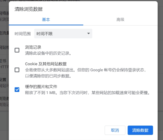This screenshot has height=140, width=163.
Task: Open the 高级 tab
Action: tap(120, 20)
